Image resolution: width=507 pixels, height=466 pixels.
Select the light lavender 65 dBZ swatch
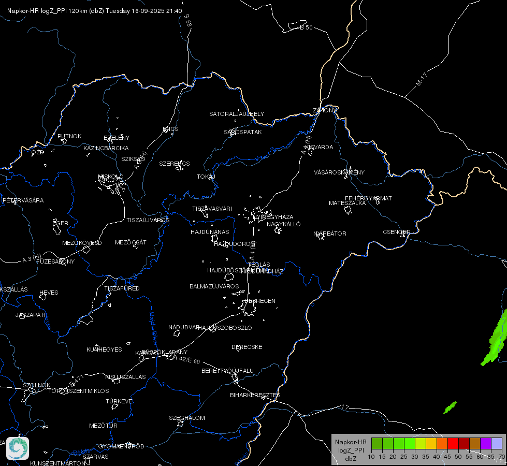(497, 443)
